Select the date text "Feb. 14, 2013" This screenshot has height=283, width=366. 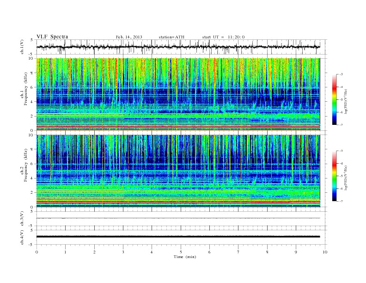129,37
